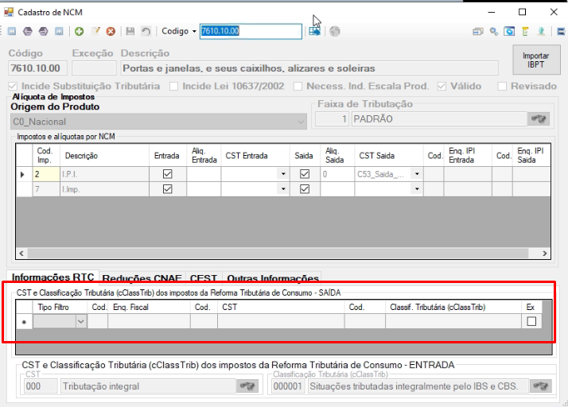
Task: Switch to CEST tab
Action: point(204,278)
